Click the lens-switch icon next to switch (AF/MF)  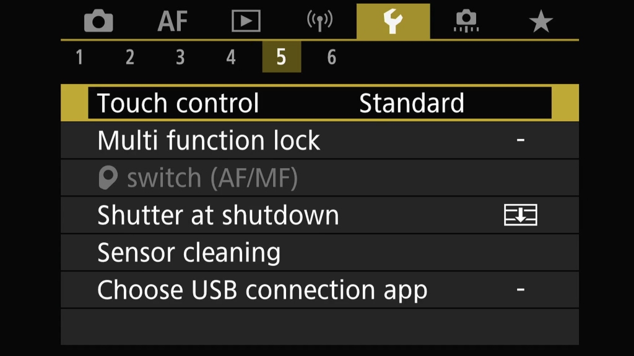click(108, 177)
